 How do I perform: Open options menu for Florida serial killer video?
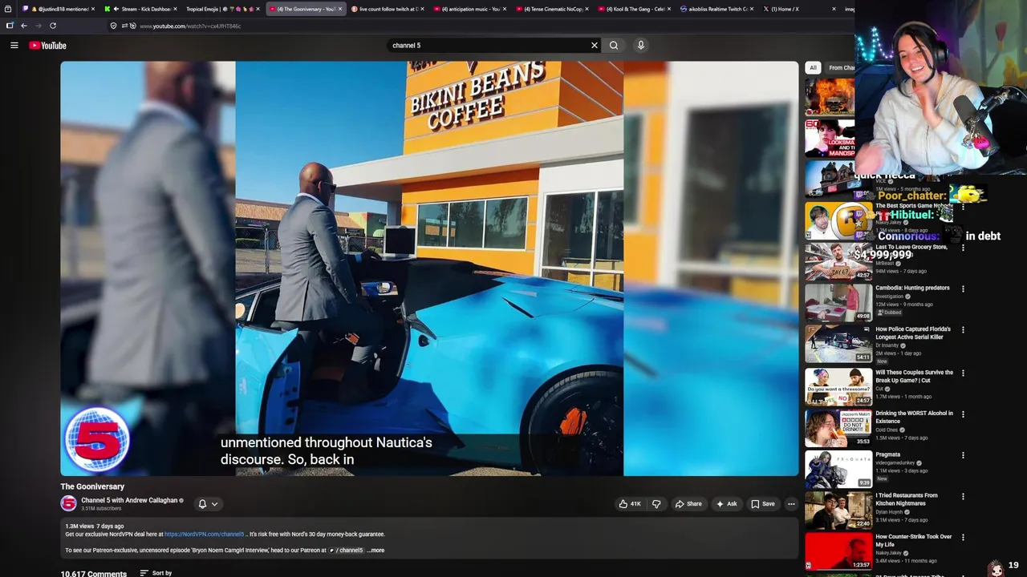[963, 330]
